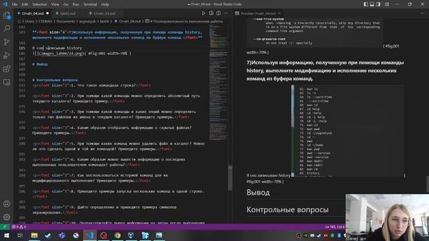Click the Контрольные вопросы heading in preview

click(x=288, y=210)
